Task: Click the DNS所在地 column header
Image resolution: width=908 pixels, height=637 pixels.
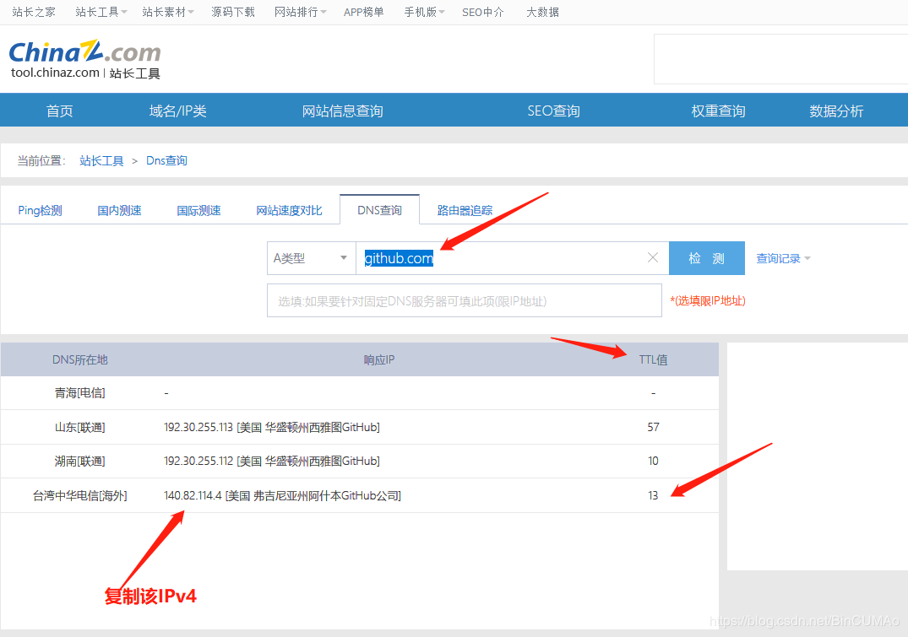Action: click(x=80, y=360)
